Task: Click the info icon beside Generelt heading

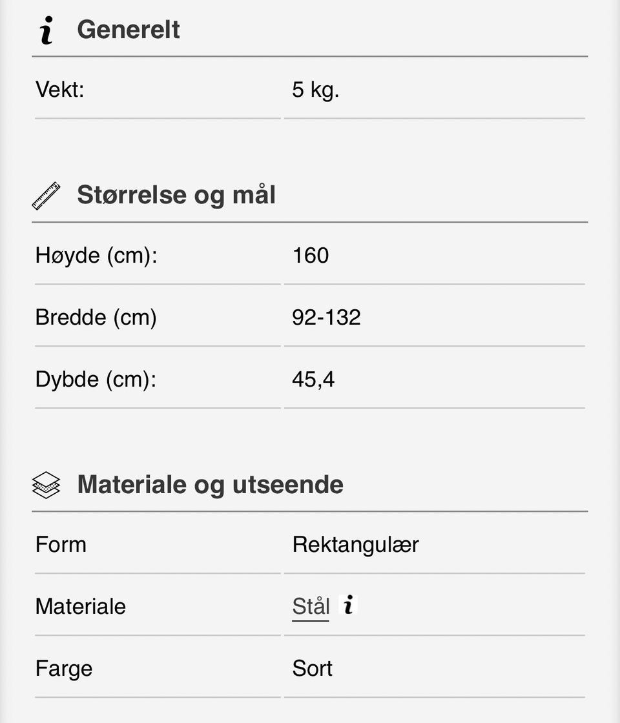Action: (x=46, y=30)
